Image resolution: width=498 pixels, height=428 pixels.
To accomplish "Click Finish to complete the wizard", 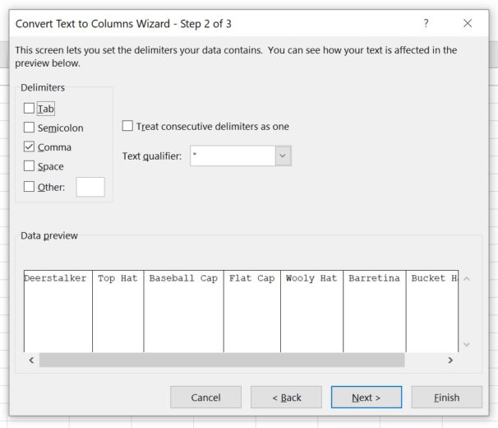I will coord(446,398).
